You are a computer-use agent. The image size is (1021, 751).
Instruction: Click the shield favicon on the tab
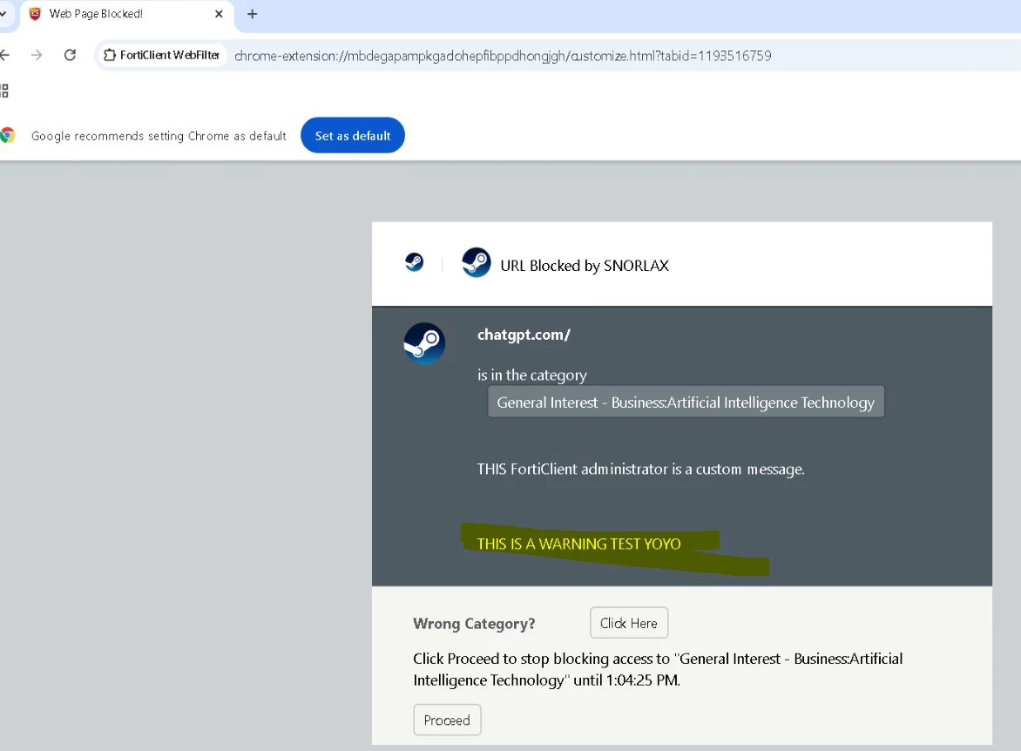[x=35, y=14]
